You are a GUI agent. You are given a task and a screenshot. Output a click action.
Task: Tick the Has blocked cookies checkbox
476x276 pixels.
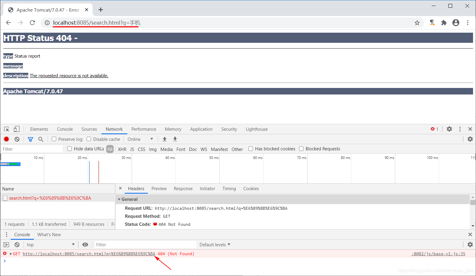click(x=250, y=149)
